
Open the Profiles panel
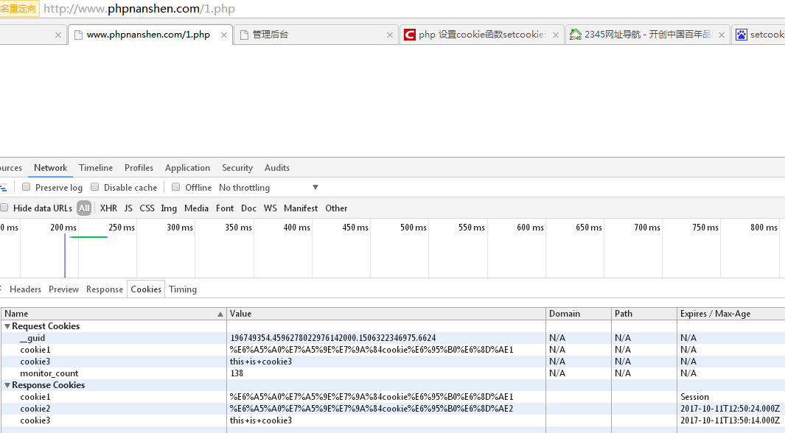tap(139, 168)
